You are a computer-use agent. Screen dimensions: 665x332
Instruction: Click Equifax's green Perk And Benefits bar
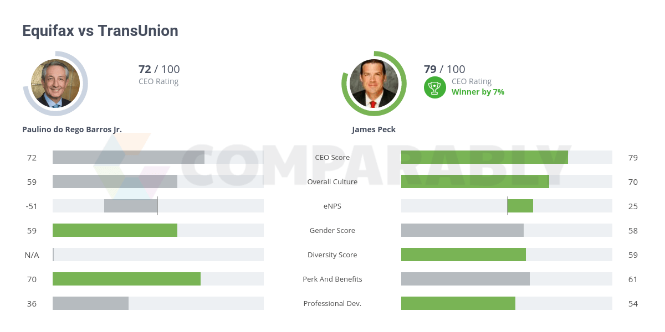point(126,279)
